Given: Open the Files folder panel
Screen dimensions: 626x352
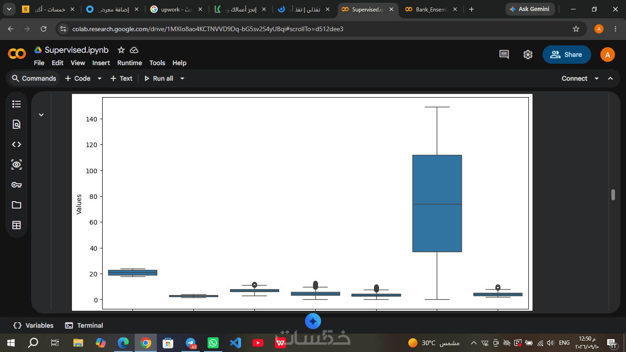Looking at the screenshot, I should click(16, 205).
